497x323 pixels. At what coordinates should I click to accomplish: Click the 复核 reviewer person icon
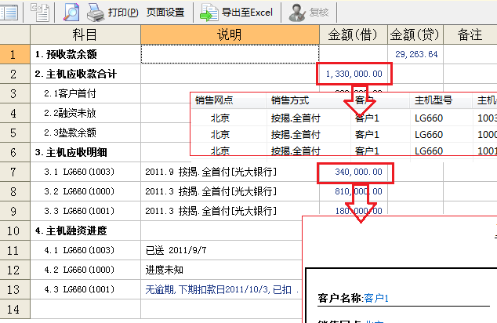(297, 13)
